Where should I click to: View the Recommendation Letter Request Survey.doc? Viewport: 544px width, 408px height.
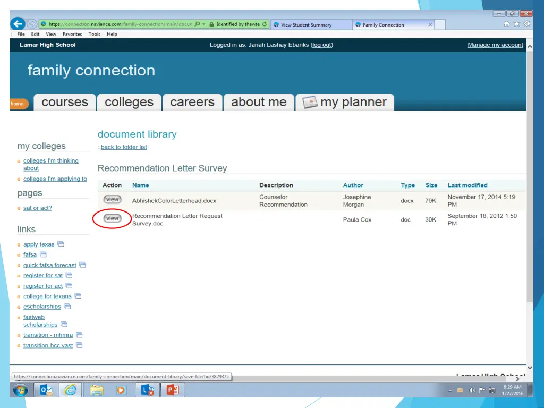pyautogui.click(x=112, y=218)
